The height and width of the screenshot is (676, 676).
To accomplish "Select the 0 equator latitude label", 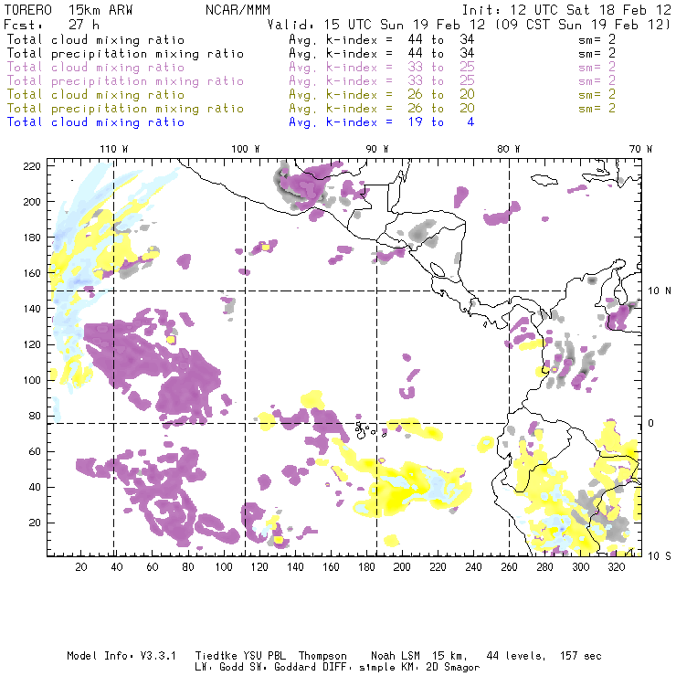I will [x=651, y=424].
